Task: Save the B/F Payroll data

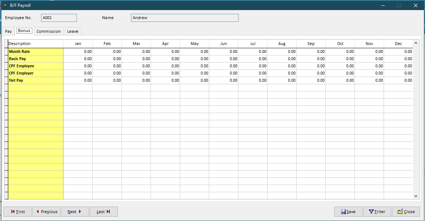Action: (x=348, y=212)
